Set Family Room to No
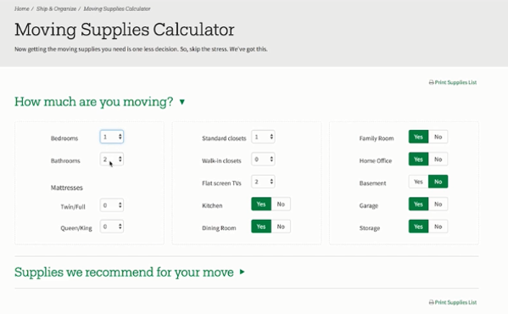Screen dimensions: 508x314 438,137
